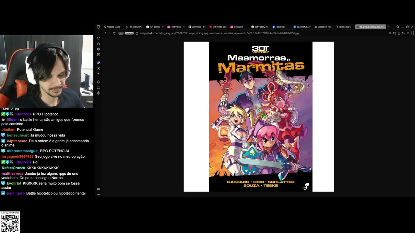Click the send/flow arrow toolbar icon
The height and width of the screenshot is (233, 415).
click(403, 33)
